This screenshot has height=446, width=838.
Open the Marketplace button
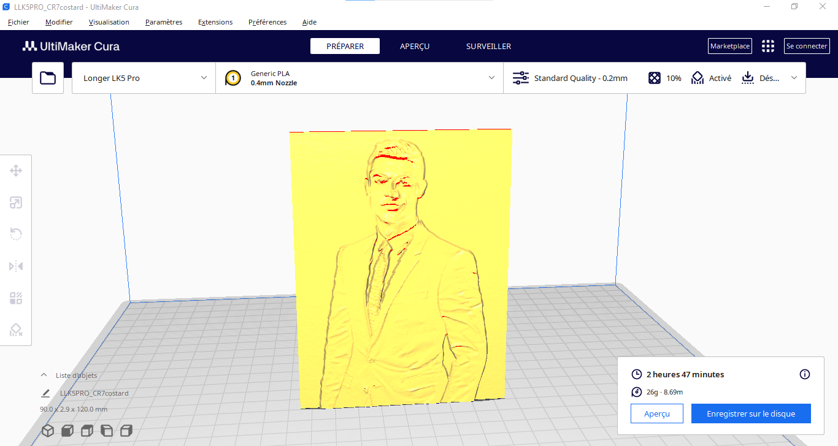pos(729,46)
